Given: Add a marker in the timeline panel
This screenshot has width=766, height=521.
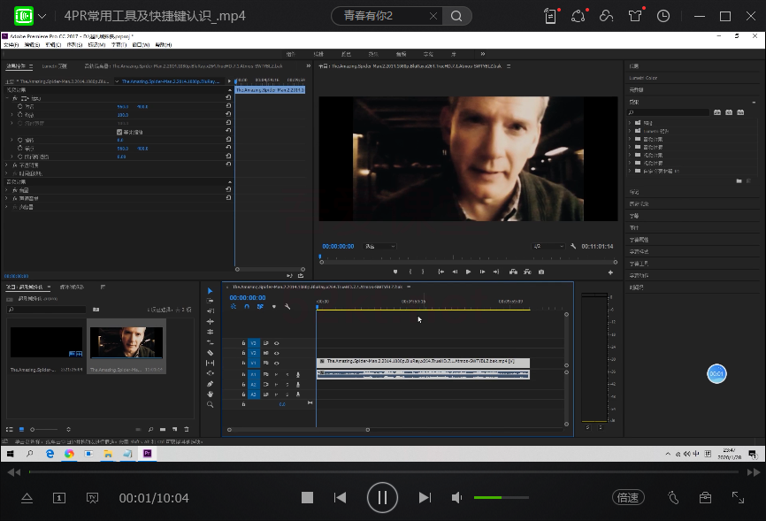Looking at the screenshot, I should 274,306.
